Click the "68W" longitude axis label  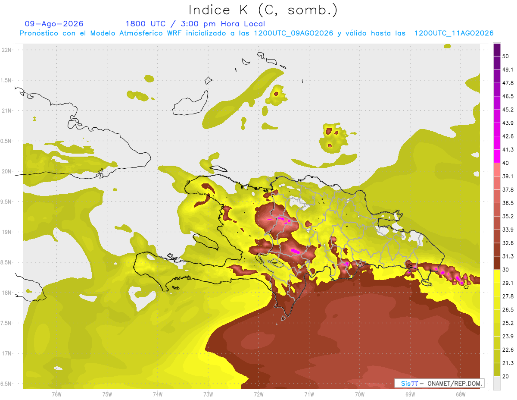point(461,394)
